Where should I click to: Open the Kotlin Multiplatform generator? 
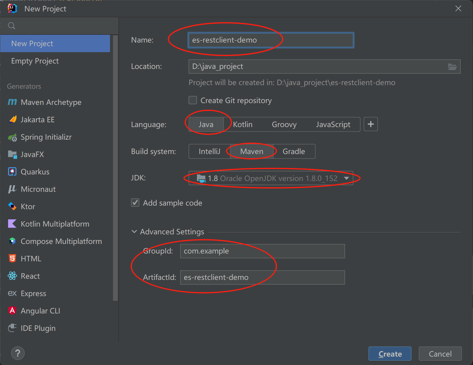click(55, 224)
